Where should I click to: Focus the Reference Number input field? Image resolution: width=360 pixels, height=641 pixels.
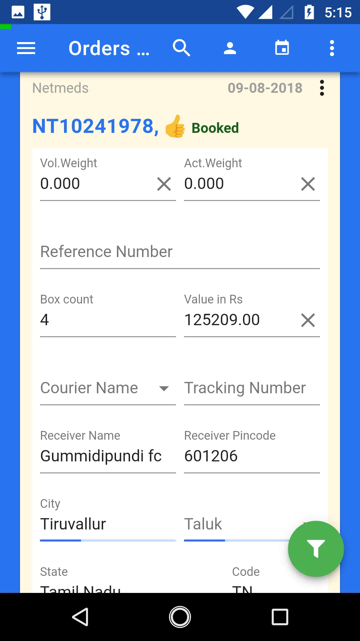click(x=180, y=252)
